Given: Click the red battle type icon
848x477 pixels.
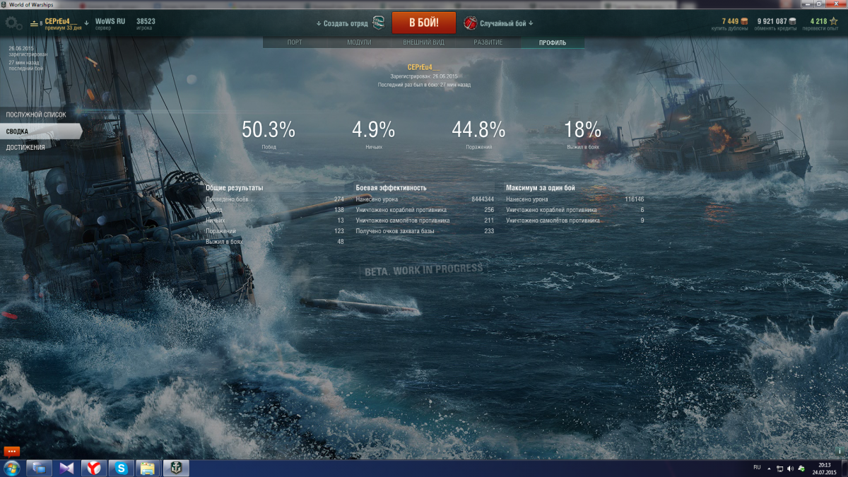Looking at the screenshot, I should pos(470,23).
